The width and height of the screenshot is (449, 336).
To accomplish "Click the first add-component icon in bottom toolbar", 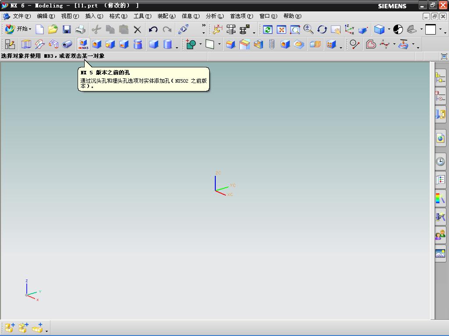I will pos(10,328).
